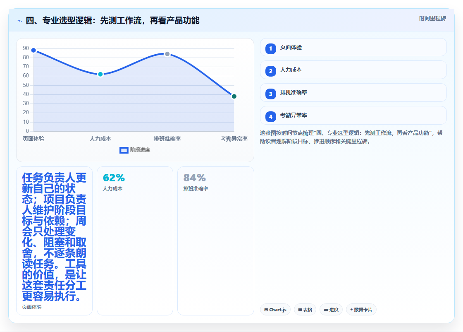Click the chart description paragraph
This screenshot has width=463, height=332.
click(351, 137)
